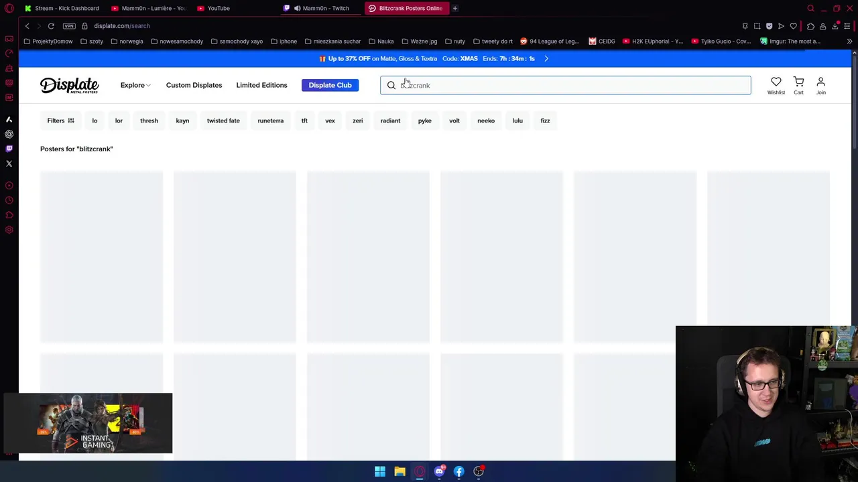Go to the Displate home logo
Image resolution: width=858 pixels, height=482 pixels.
click(70, 85)
